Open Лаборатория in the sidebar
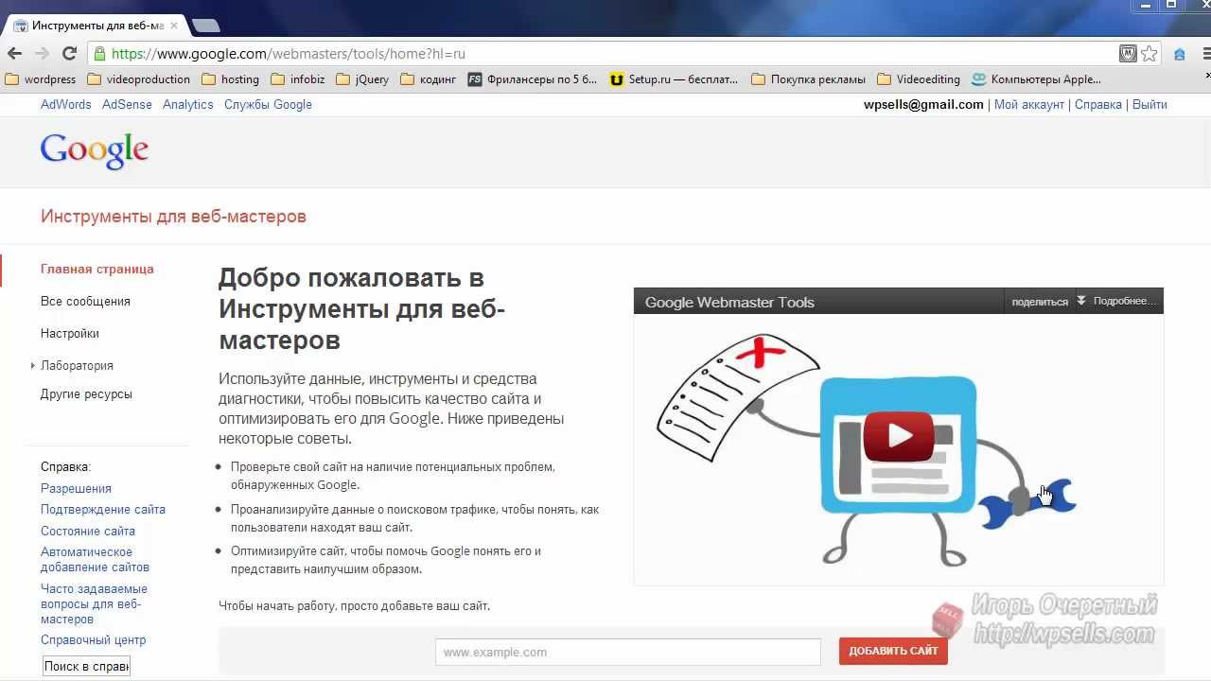 (x=77, y=365)
